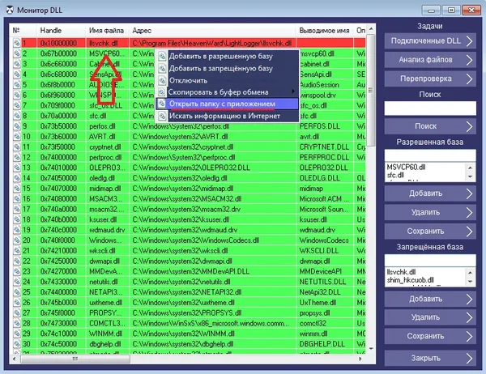Select sfc.dll in the allowed list
Viewport: 486px width, 374px height.
tap(395, 176)
